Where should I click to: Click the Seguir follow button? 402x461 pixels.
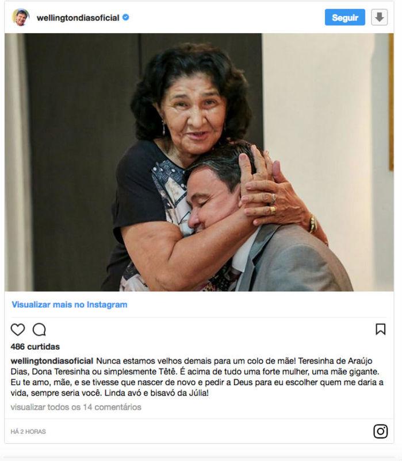click(x=345, y=17)
